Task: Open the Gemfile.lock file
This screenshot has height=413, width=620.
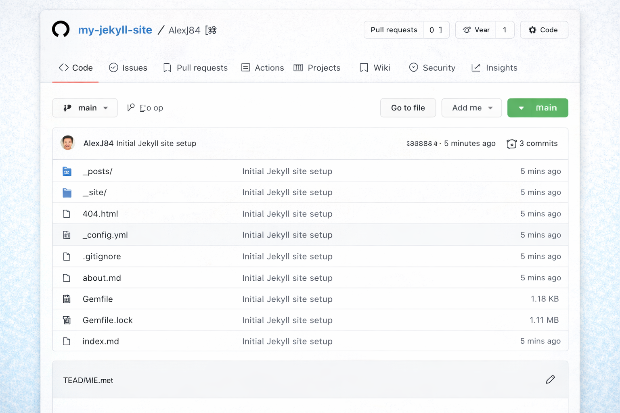Action: [x=107, y=320]
